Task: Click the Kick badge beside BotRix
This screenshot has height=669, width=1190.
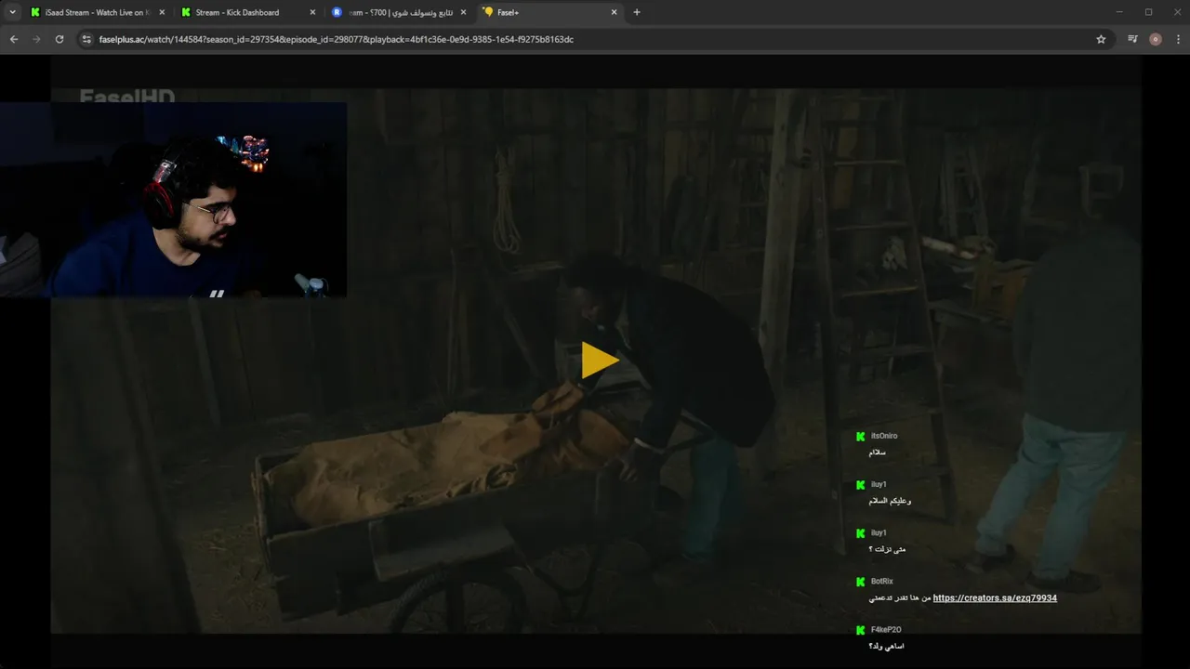Action: (x=860, y=582)
